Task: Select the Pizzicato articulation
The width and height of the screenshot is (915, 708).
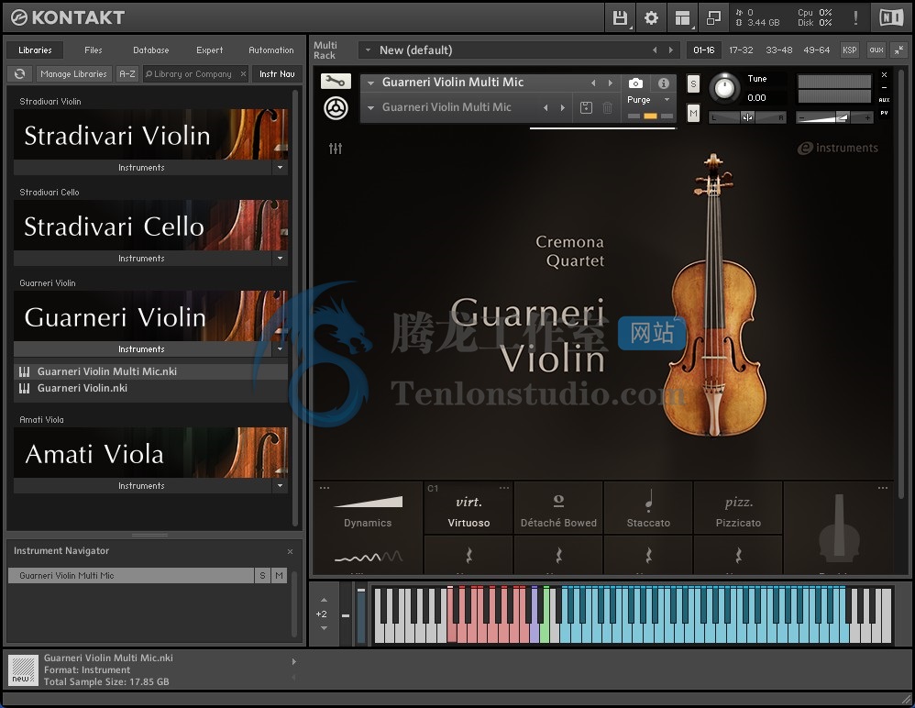Action: pos(738,508)
